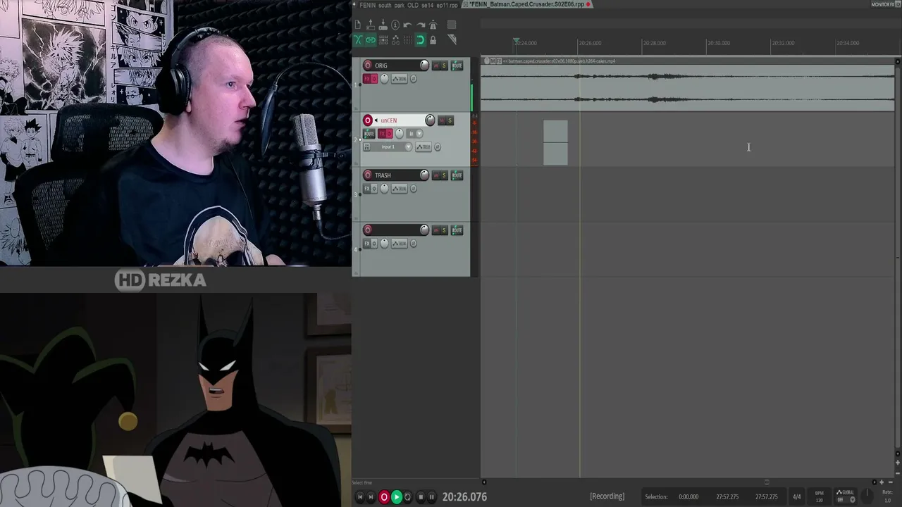
Task: Open FX chain on ORIG track
Action: point(366,79)
